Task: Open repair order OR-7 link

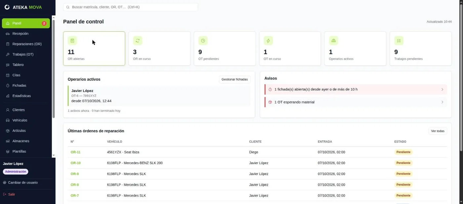Action: tap(74, 196)
